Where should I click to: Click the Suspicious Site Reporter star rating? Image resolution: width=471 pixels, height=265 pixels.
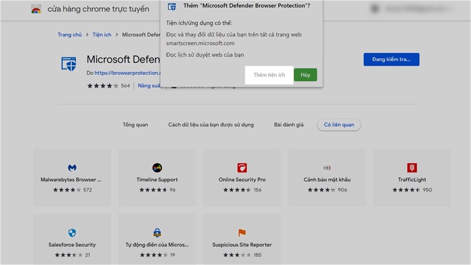tap(237, 255)
